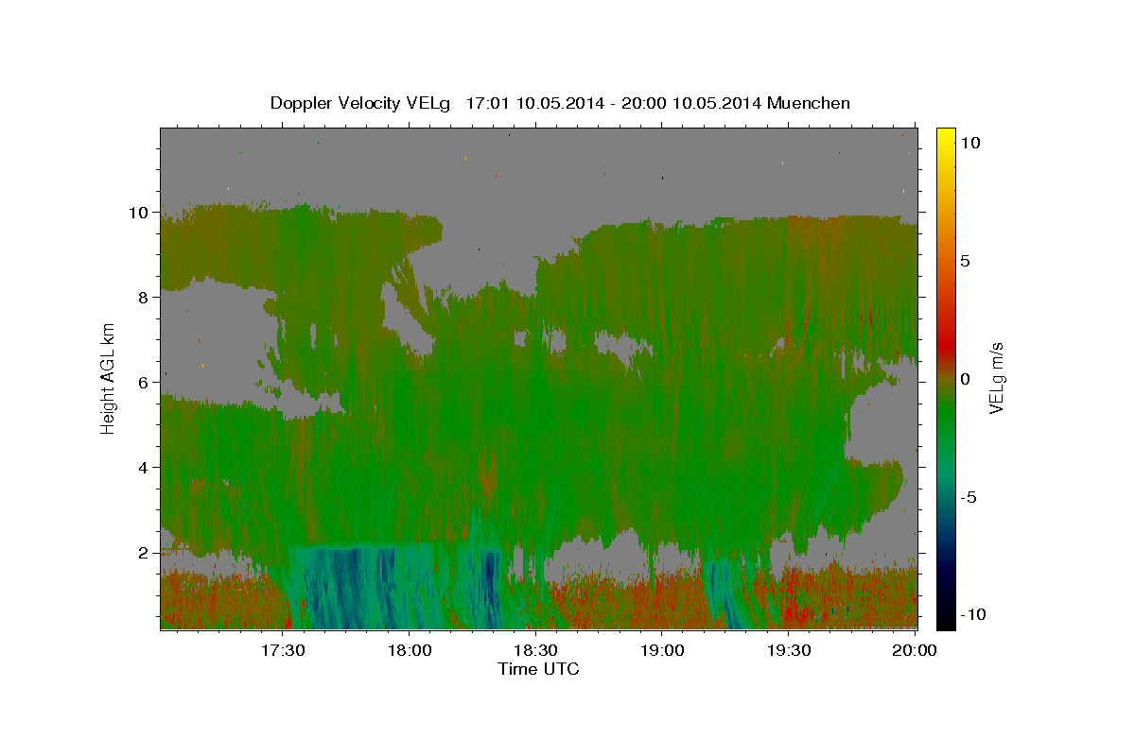Click the "Height AGL km" axis label
The width and height of the screenshot is (1135, 756).
coord(109,377)
